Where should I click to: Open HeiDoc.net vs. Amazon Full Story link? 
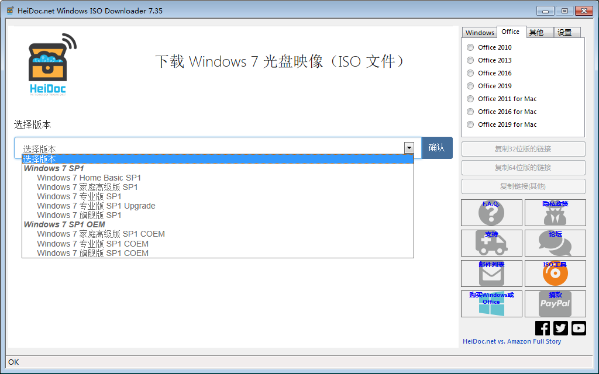512,341
